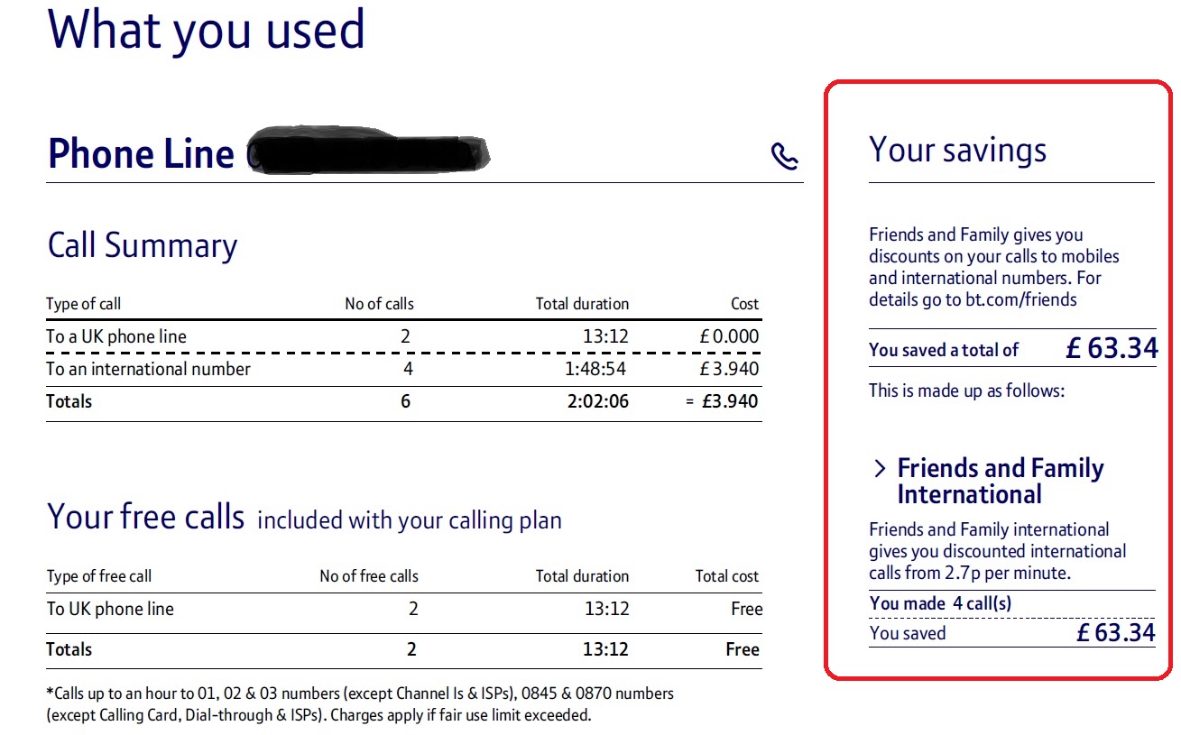The width and height of the screenshot is (1181, 735).
Task: Select the 1:48:54 international call duration
Action: pos(596,369)
